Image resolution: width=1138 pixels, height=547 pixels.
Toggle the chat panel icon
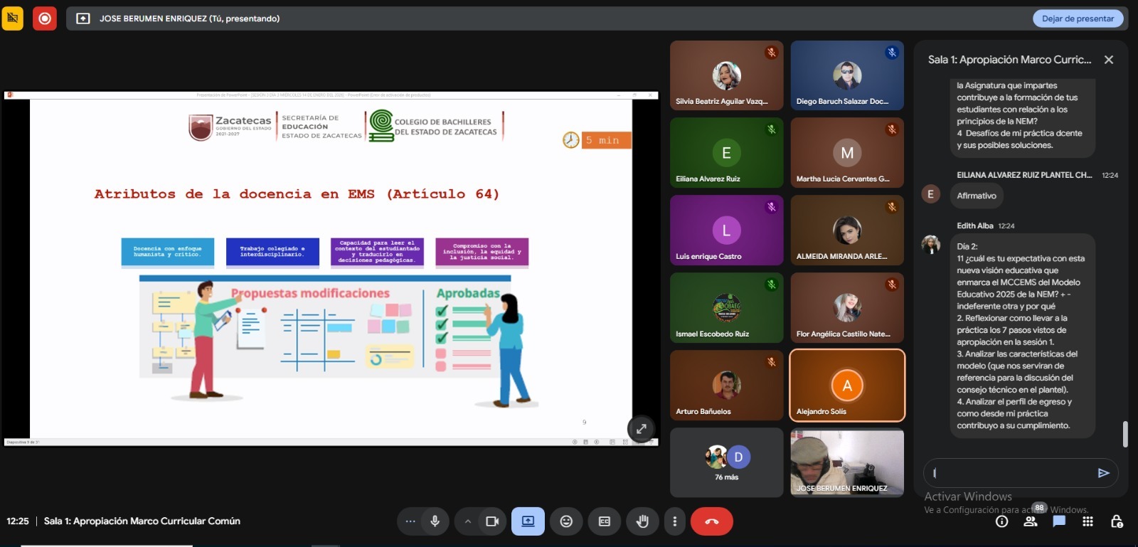[1059, 521]
